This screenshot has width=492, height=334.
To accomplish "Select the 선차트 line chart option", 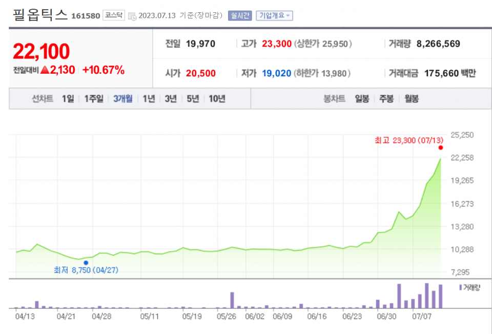I will click(x=42, y=98).
